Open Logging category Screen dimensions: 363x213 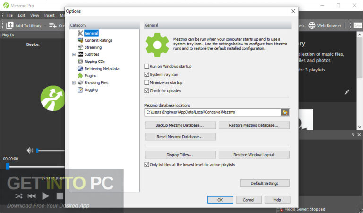(x=91, y=89)
